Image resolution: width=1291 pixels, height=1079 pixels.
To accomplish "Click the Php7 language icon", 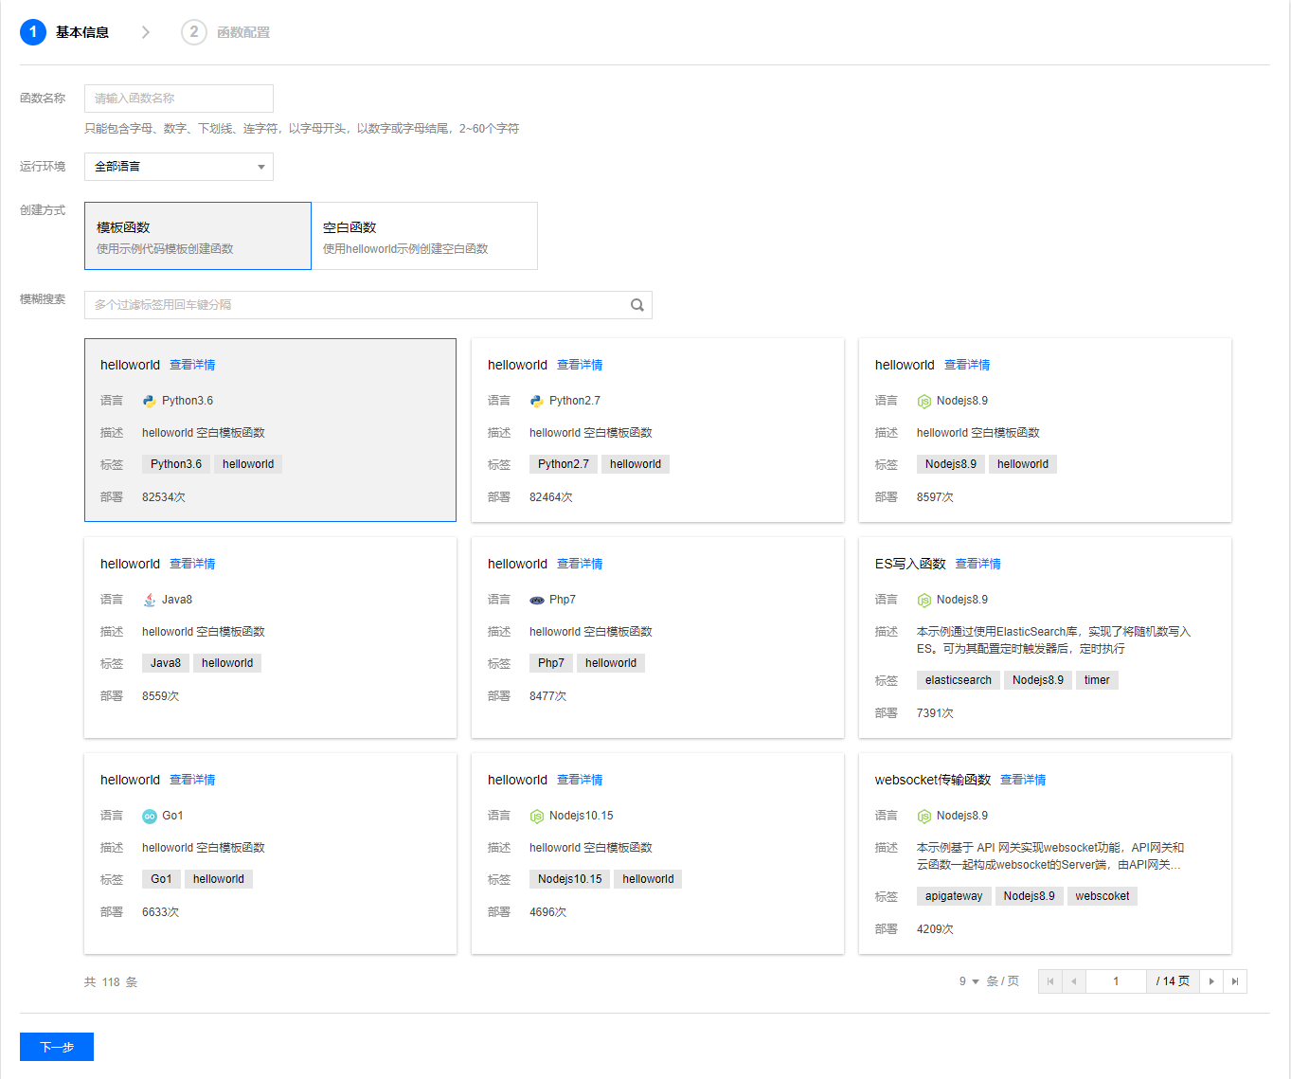I will [x=537, y=600].
